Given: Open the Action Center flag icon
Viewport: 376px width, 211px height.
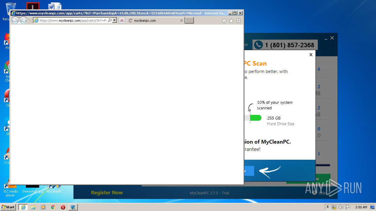Looking at the screenshot, I should tap(348, 207).
